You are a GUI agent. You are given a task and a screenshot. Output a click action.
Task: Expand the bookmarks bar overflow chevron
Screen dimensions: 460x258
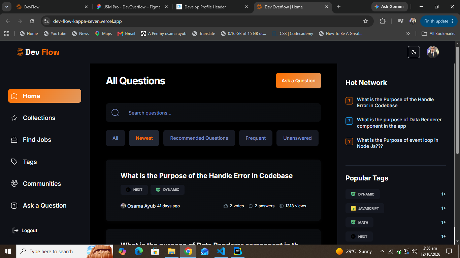point(408,34)
